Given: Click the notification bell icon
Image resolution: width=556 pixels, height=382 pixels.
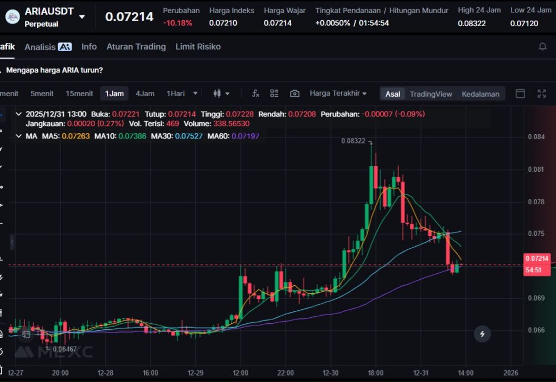Looking at the screenshot, I should 542,47.
